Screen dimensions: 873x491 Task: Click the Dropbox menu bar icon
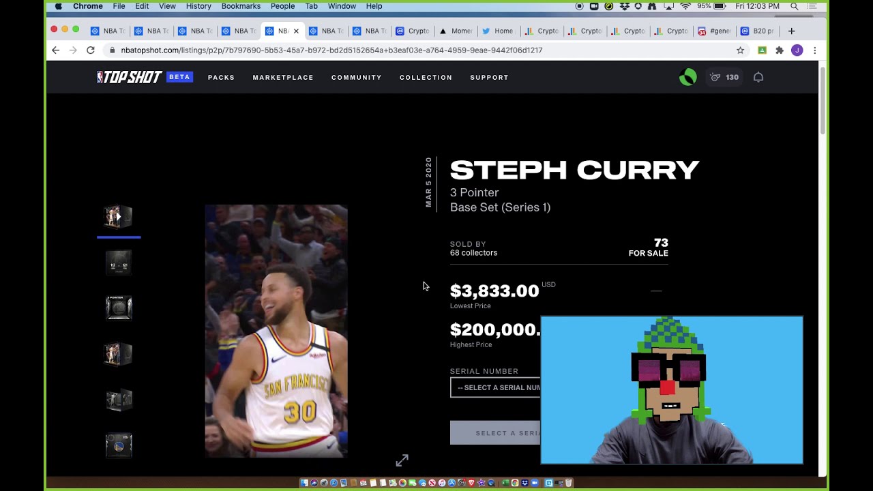623,6
